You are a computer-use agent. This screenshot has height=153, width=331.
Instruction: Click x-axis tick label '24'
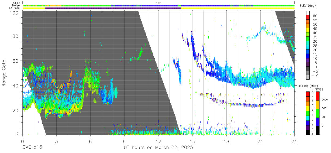pos(294,141)
